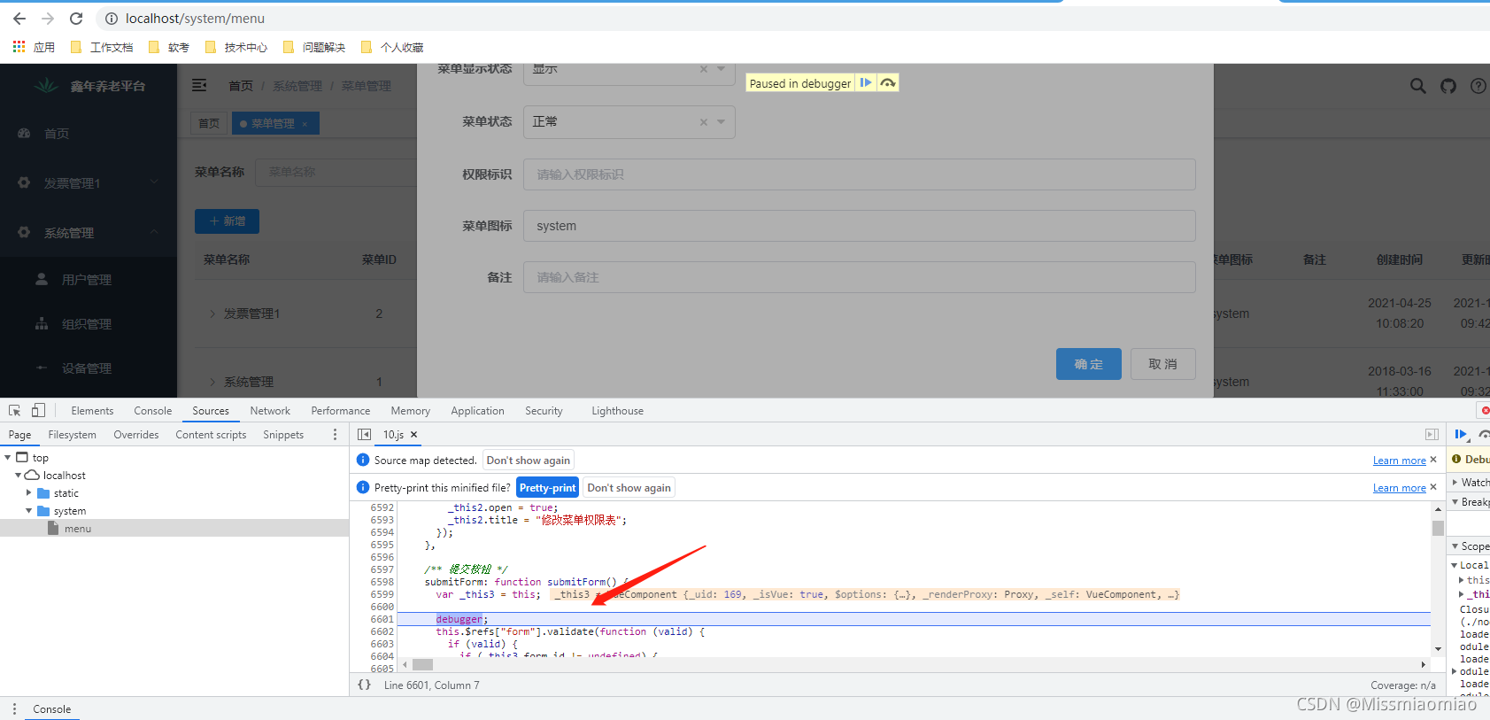Activate DevTools inspect element picker
Image resolution: width=1490 pixels, height=720 pixels.
point(14,410)
